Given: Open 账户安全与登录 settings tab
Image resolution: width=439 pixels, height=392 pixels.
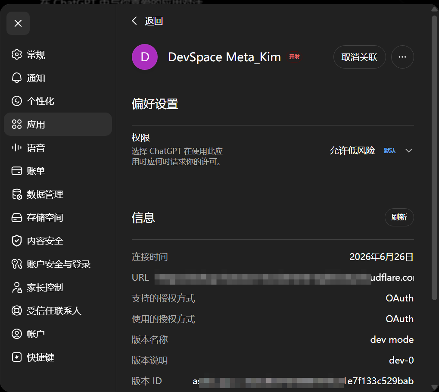Looking at the screenshot, I should click(58, 263).
